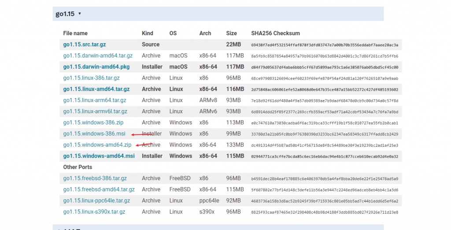
Task: Click the 133MB size of windows-amd64.zip
Action: (235, 145)
